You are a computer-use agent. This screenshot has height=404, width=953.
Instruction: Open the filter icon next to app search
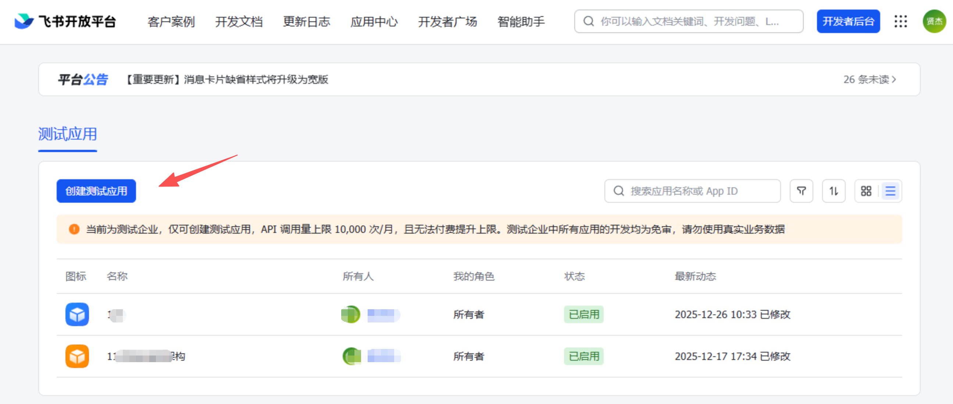[x=801, y=191]
